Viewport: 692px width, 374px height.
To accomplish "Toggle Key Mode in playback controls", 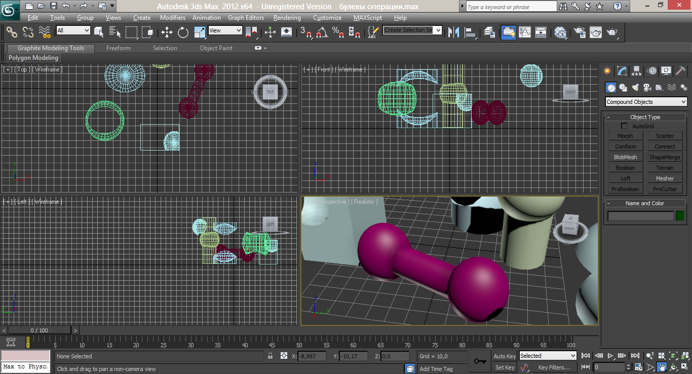I will click(x=586, y=367).
